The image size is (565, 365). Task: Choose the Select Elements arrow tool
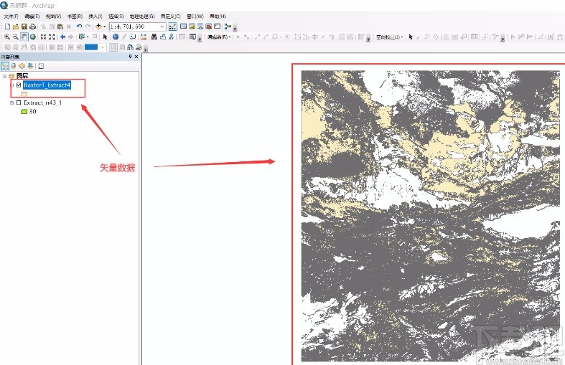tap(106, 37)
